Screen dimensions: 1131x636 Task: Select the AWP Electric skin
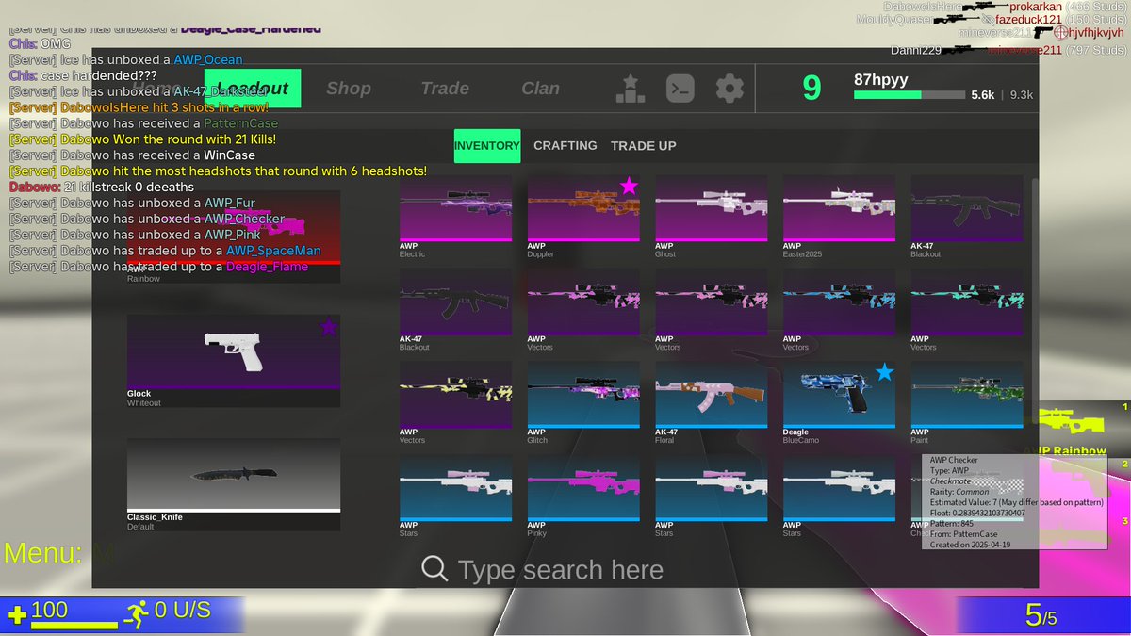pyautogui.click(x=456, y=217)
